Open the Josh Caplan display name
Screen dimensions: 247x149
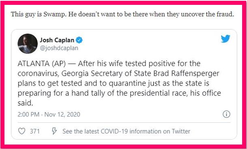57,40
